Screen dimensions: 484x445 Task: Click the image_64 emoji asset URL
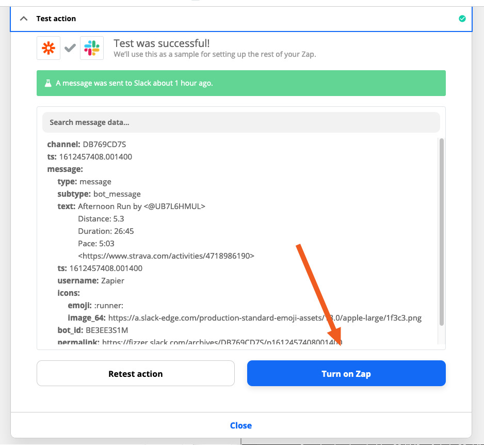pyautogui.click(x=265, y=318)
